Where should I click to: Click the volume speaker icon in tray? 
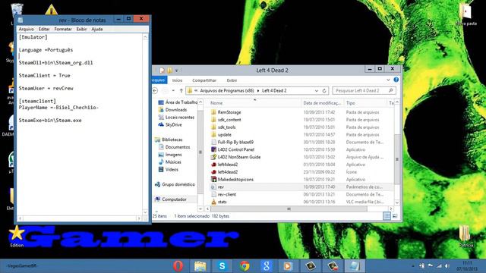point(447,266)
